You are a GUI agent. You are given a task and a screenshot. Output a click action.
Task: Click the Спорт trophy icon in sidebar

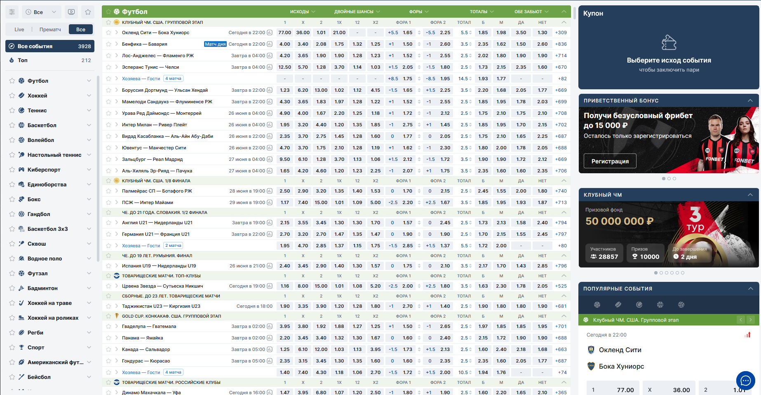(21, 347)
